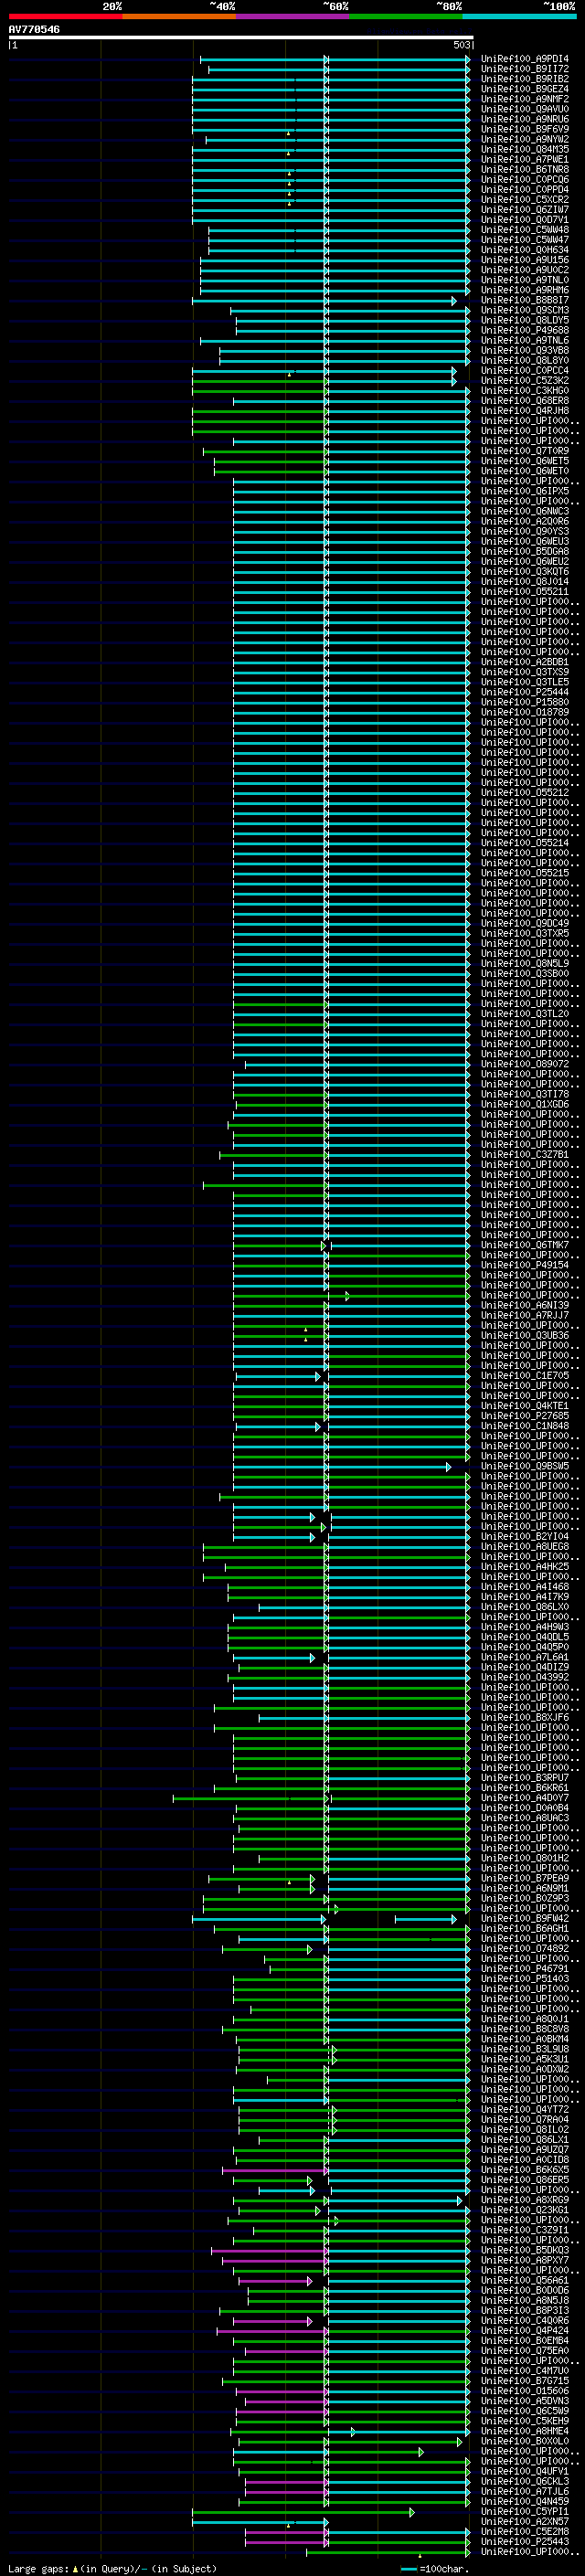Select label UniRef100_B8B8I7
The width and height of the screenshot is (585, 2576).
[x=524, y=300]
